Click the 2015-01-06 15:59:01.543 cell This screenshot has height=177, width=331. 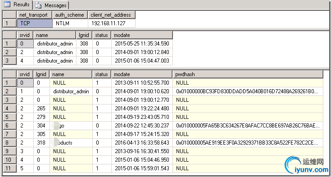pyautogui.click(x=142, y=168)
